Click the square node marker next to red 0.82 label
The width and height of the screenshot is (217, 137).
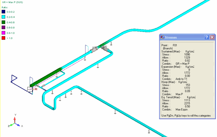point(30,89)
